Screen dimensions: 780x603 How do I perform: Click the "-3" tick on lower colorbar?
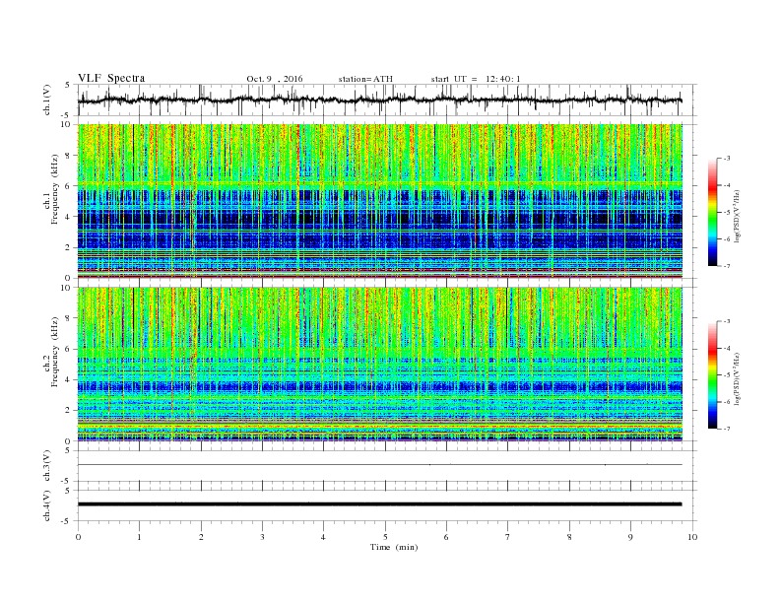pos(727,321)
